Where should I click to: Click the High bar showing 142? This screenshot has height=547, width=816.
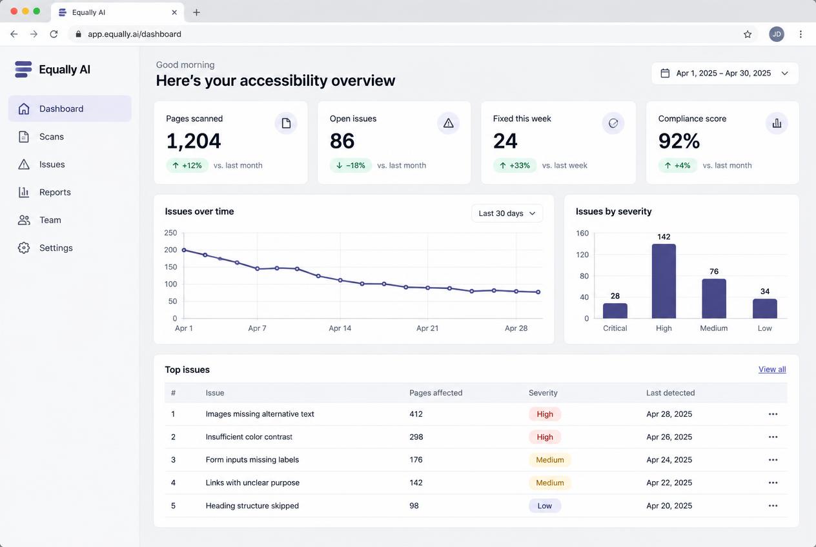pyautogui.click(x=664, y=281)
